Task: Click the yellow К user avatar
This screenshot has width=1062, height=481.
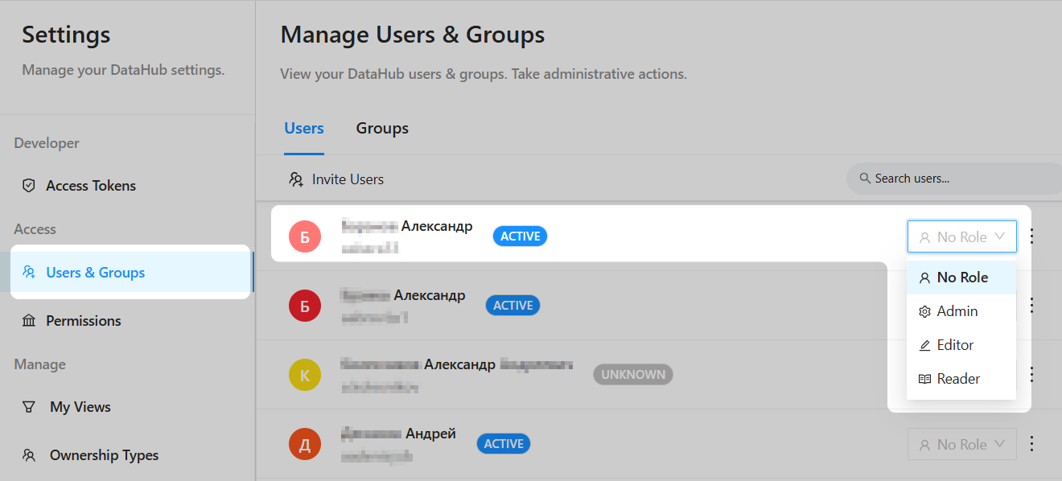Action: pos(305,375)
